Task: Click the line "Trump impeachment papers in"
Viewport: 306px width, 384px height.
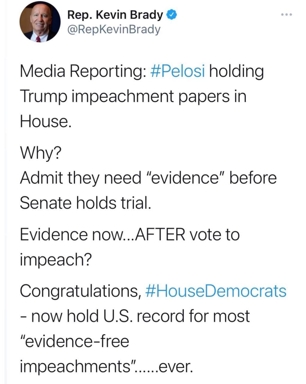Action: click(x=133, y=96)
